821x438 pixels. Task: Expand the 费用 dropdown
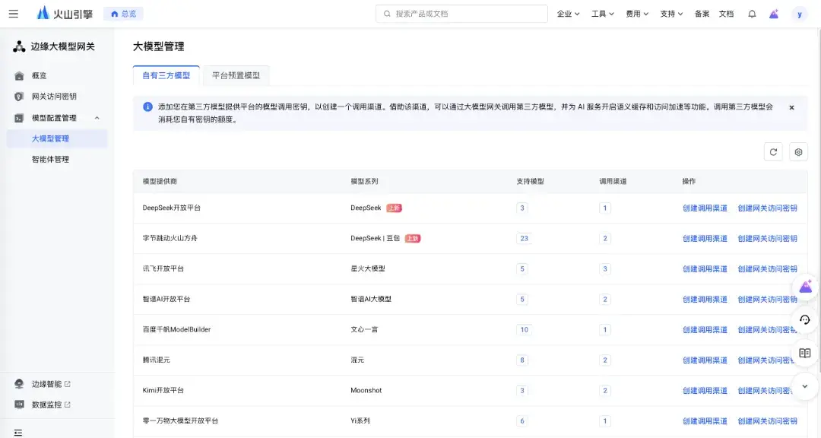coord(637,14)
